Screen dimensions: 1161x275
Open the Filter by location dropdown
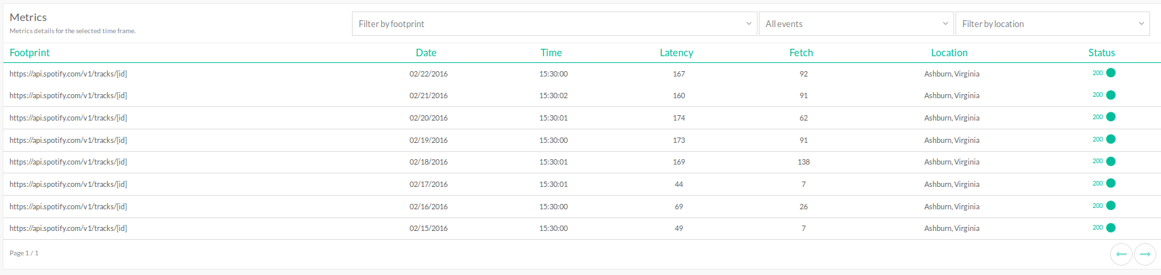point(1052,24)
